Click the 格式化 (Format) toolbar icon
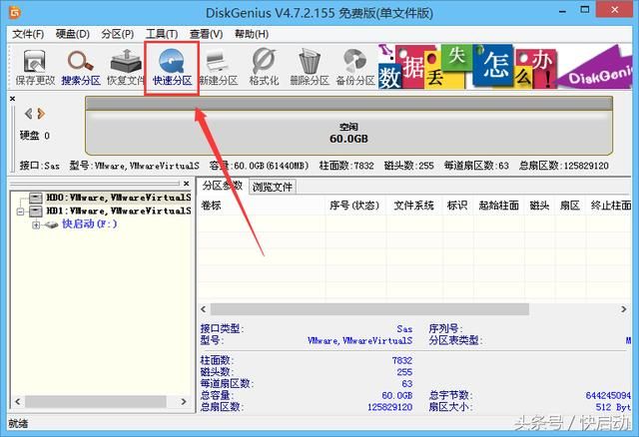 coord(264,67)
